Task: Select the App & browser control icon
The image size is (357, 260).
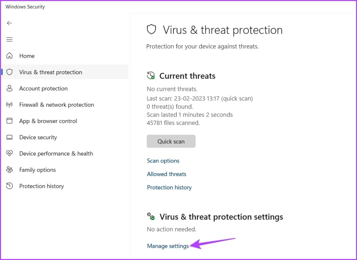Action: (x=9, y=121)
